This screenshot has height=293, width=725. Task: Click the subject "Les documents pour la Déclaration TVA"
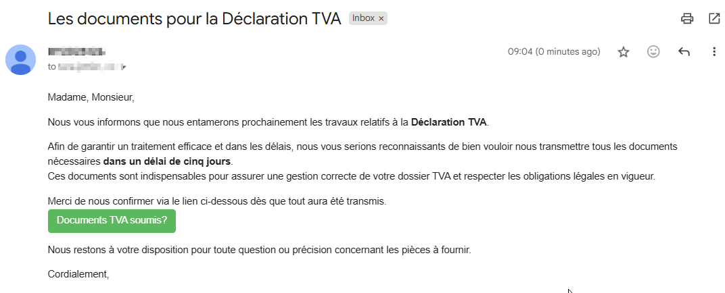195,19
